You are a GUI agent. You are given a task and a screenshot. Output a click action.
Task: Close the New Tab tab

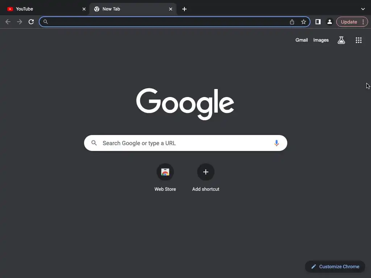171,9
